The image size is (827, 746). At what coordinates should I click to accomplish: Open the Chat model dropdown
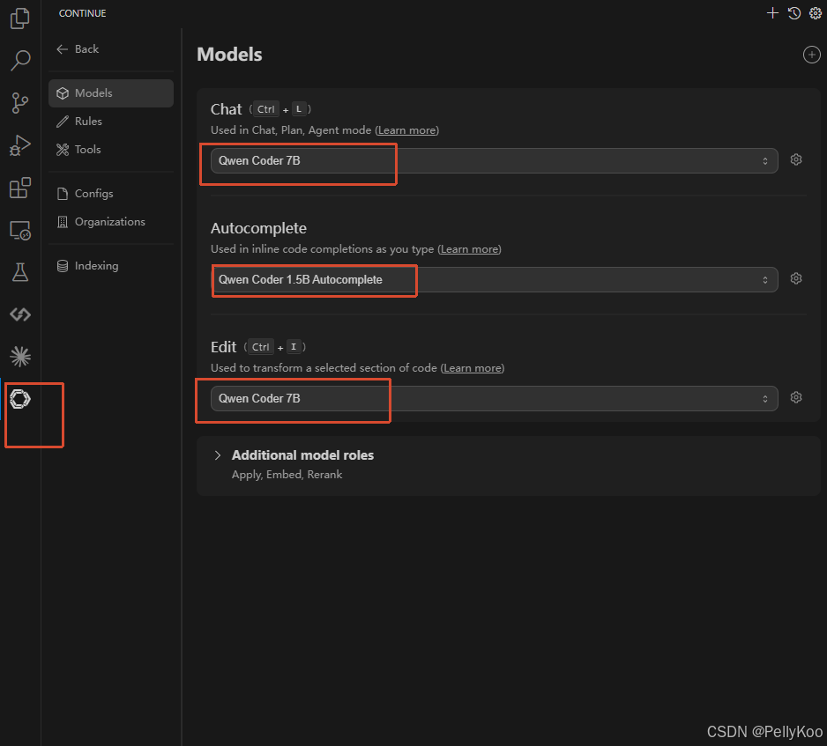(494, 160)
